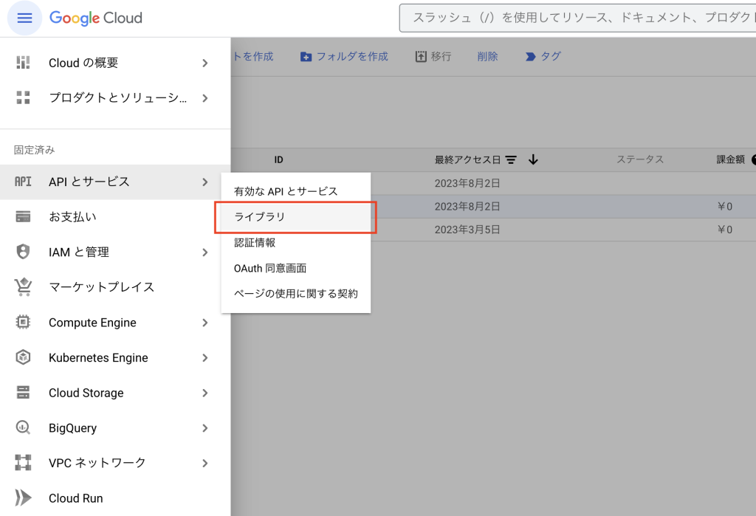Open マーケットプレイス from the sidebar
Image resolution: width=756 pixels, height=516 pixels.
coord(115,287)
